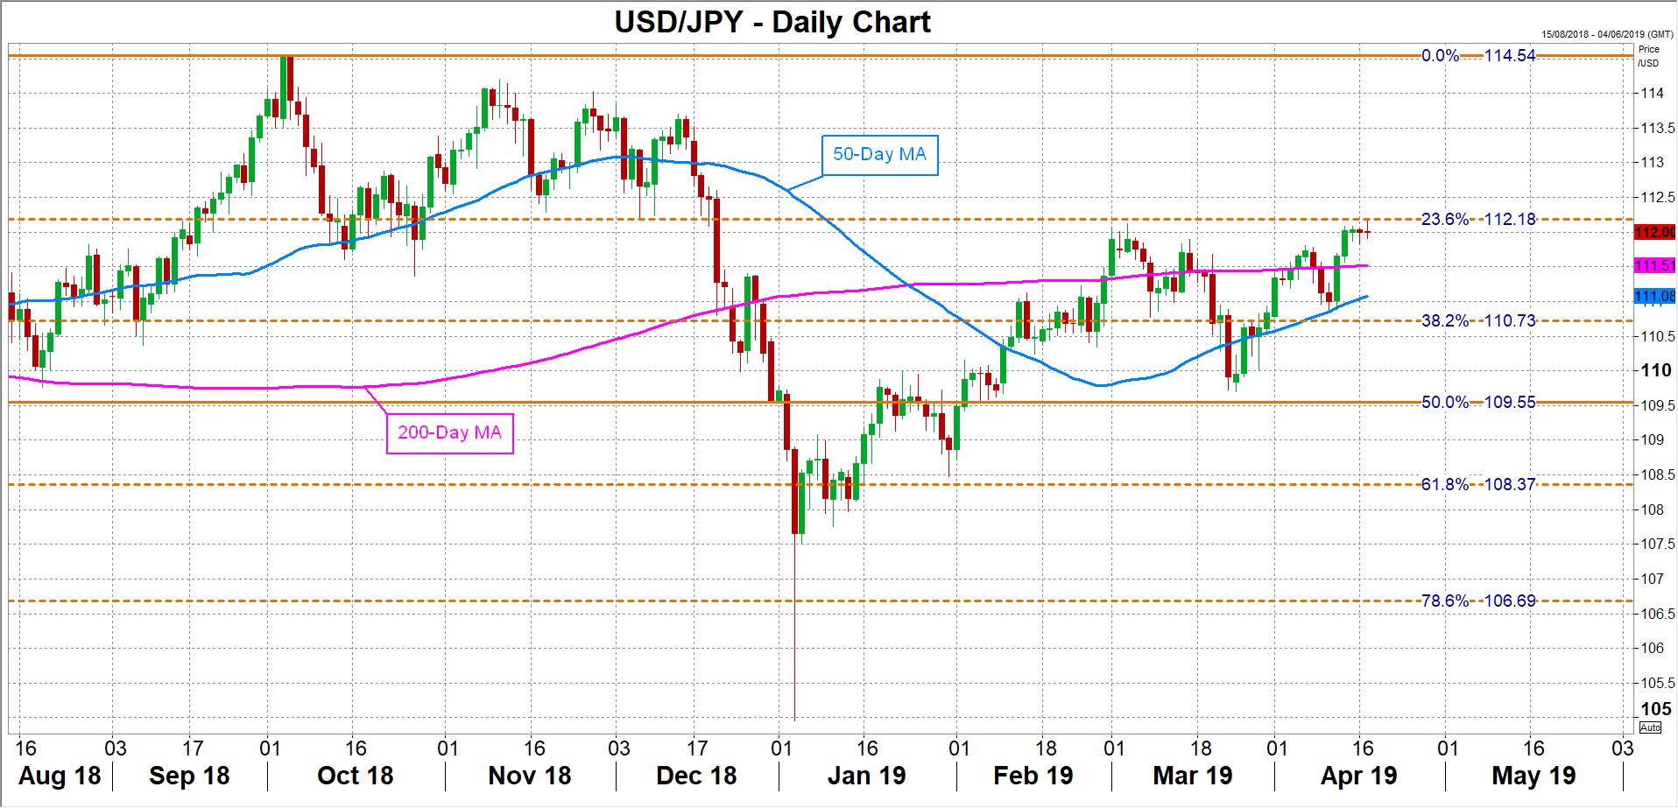Click the blue 111.08 price tag

click(1655, 296)
